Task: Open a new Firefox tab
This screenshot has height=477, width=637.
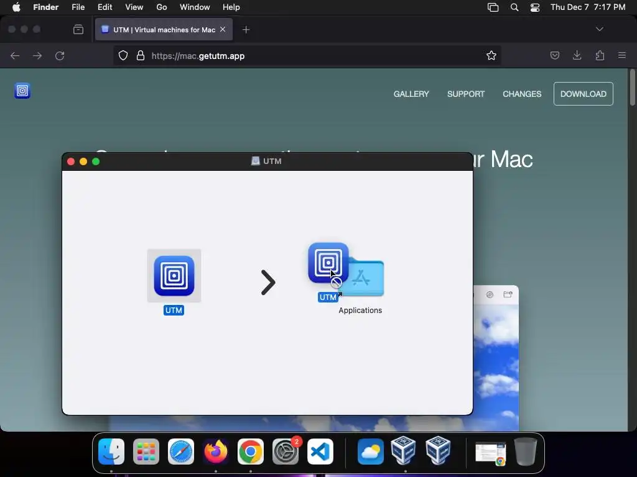Action: tap(246, 30)
